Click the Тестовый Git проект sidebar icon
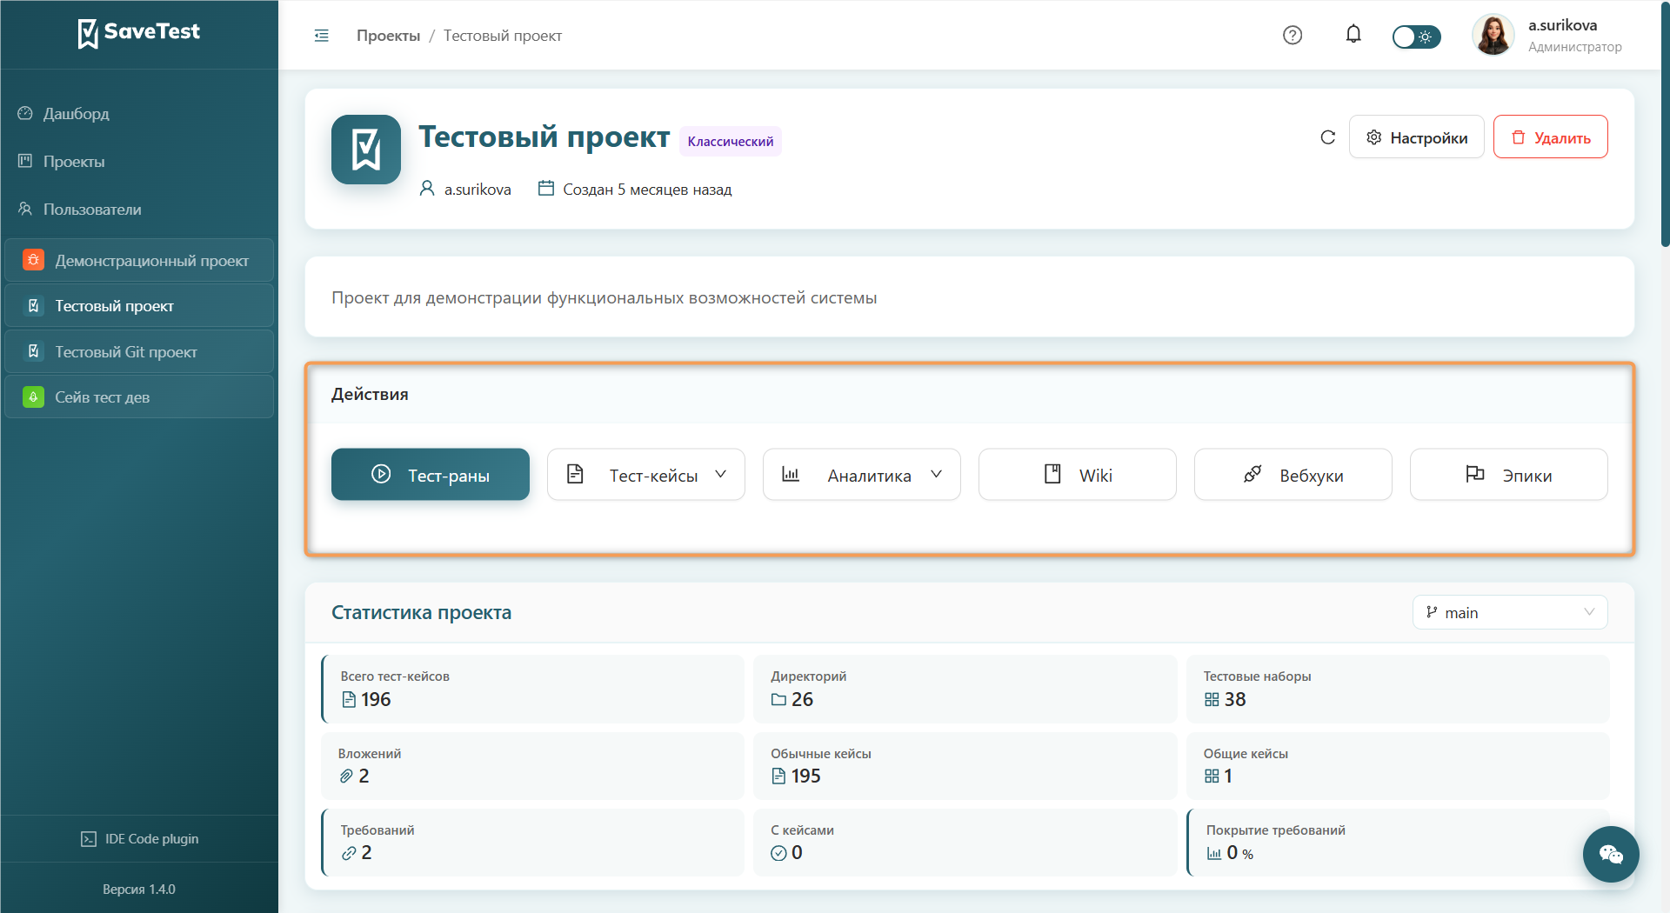The image size is (1670, 913). click(33, 351)
